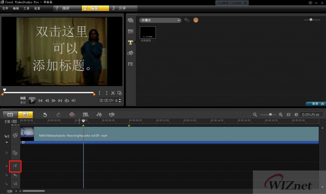Open the 工具 menu
The height and width of the screenshot is (194, 326).
point(26,8)
